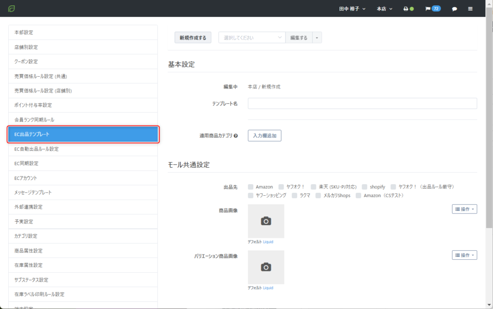Open ポイント付与率設定 in sidebar
493x309 pixels.
83,105
